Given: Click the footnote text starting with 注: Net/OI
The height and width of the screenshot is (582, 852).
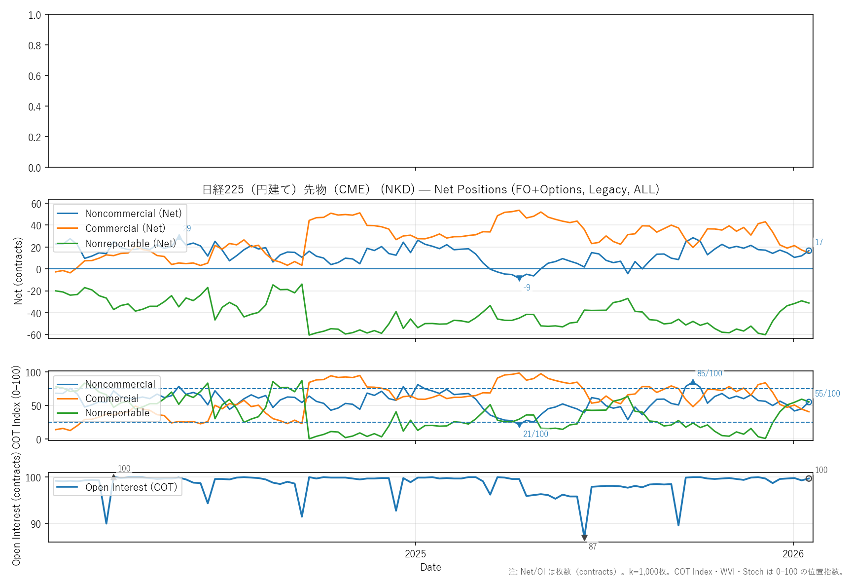Looking at the screenshot, I should [675, 572].
